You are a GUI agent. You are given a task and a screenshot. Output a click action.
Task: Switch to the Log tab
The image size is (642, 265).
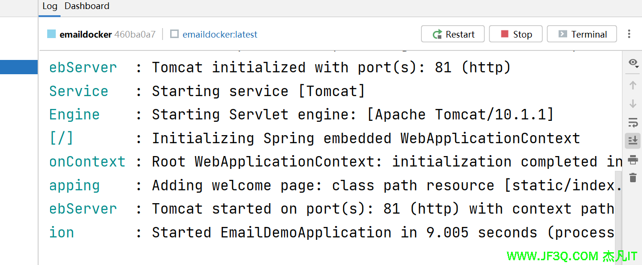50,6
